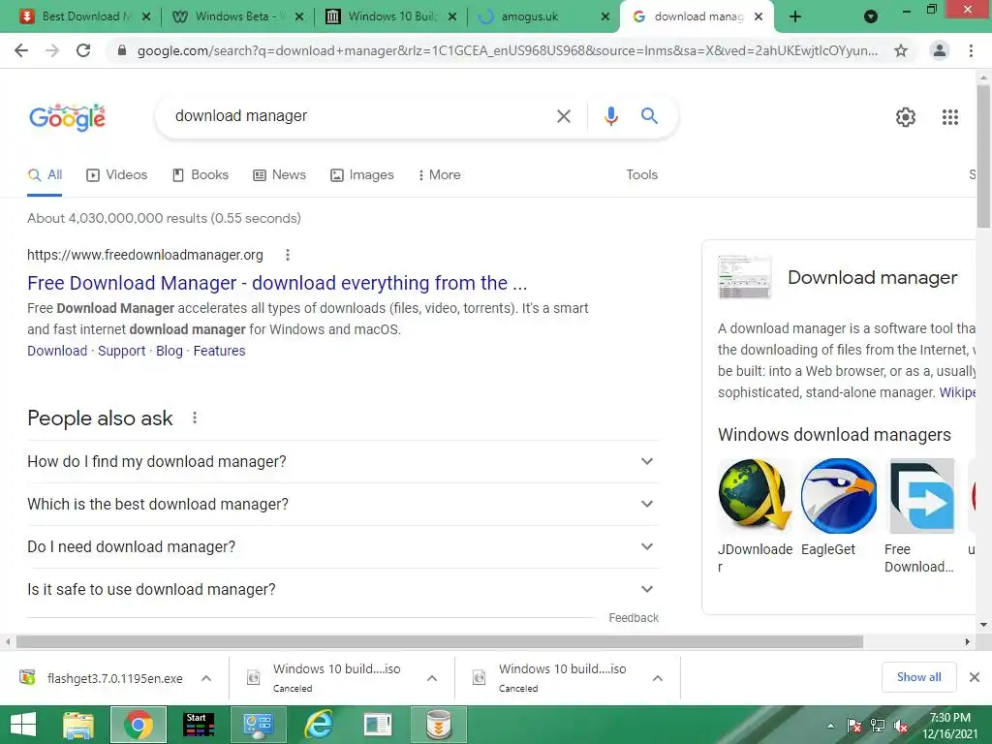
Task: Expand 'Do I need download manager?'
Action: click(343, 546)
